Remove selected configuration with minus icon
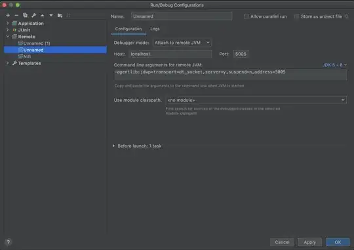 click(16, 15)
